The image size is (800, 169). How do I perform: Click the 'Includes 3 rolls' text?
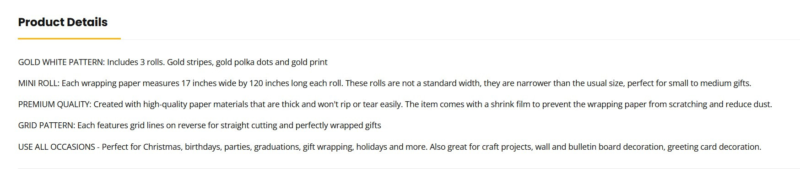click(x=135, y=62)
